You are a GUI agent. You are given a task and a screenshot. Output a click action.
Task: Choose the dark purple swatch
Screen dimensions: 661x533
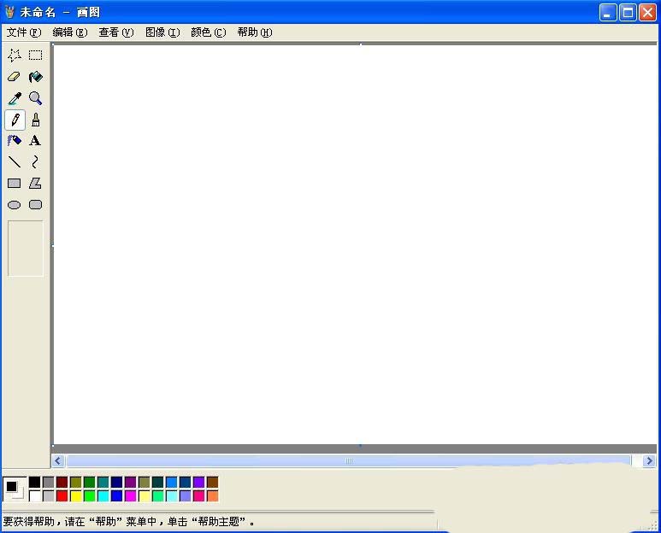[x=131, y=483]
